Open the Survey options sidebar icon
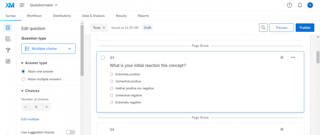 pos(8,62)
